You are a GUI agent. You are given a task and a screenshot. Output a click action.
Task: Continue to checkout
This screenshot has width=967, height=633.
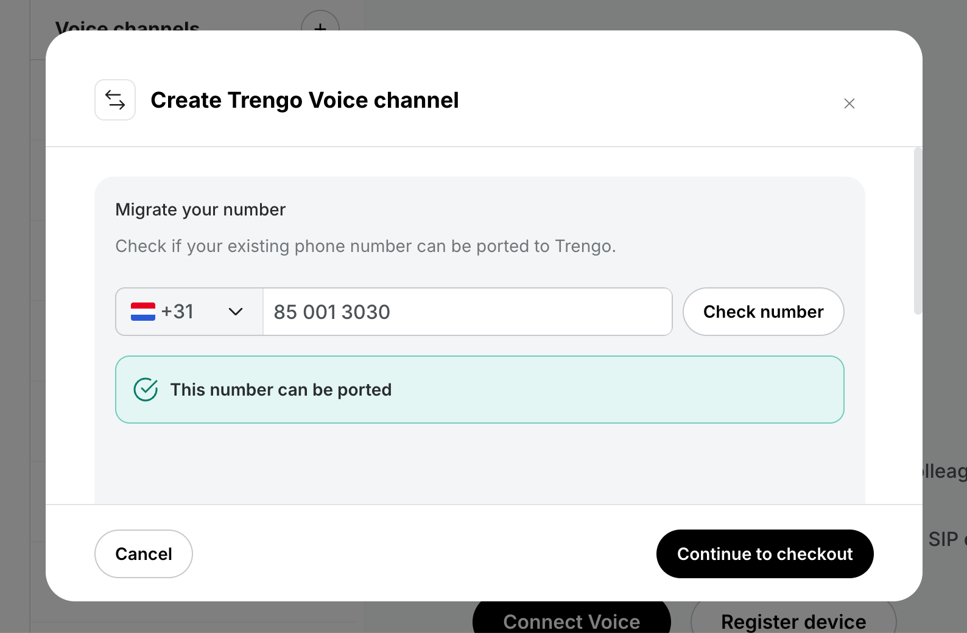(765, 554)
